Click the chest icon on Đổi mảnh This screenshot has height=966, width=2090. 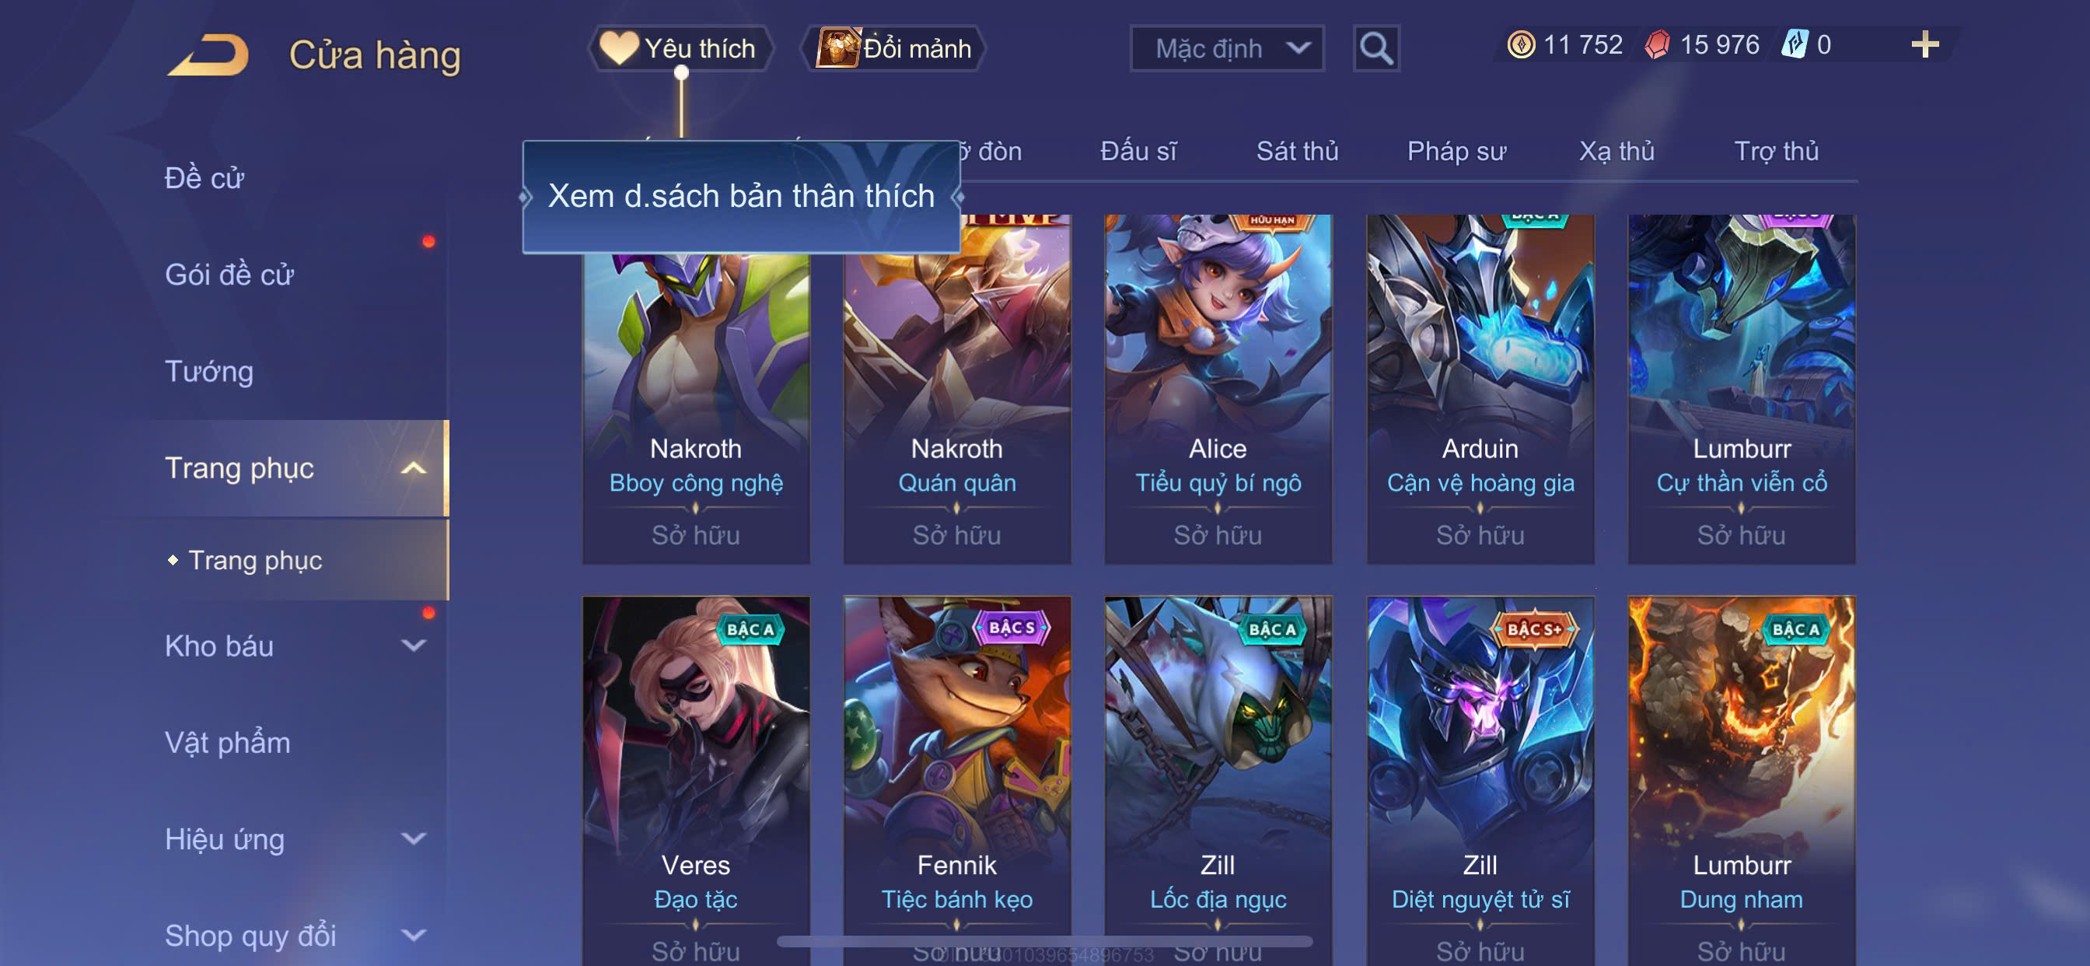point(837,47)
